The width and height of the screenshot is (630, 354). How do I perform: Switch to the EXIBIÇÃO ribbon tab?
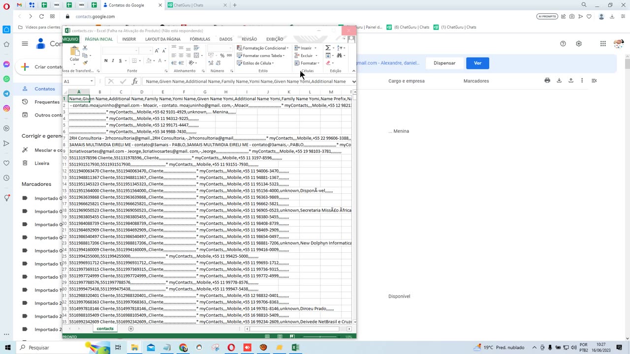tap(275, 39)
